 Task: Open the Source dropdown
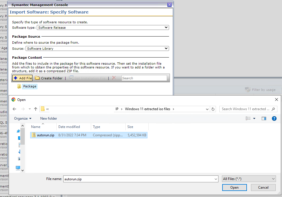tap(97, 49)
